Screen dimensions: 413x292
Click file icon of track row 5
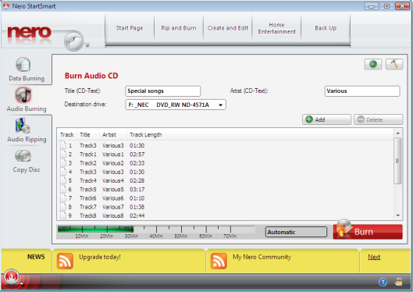coord(63,180)
